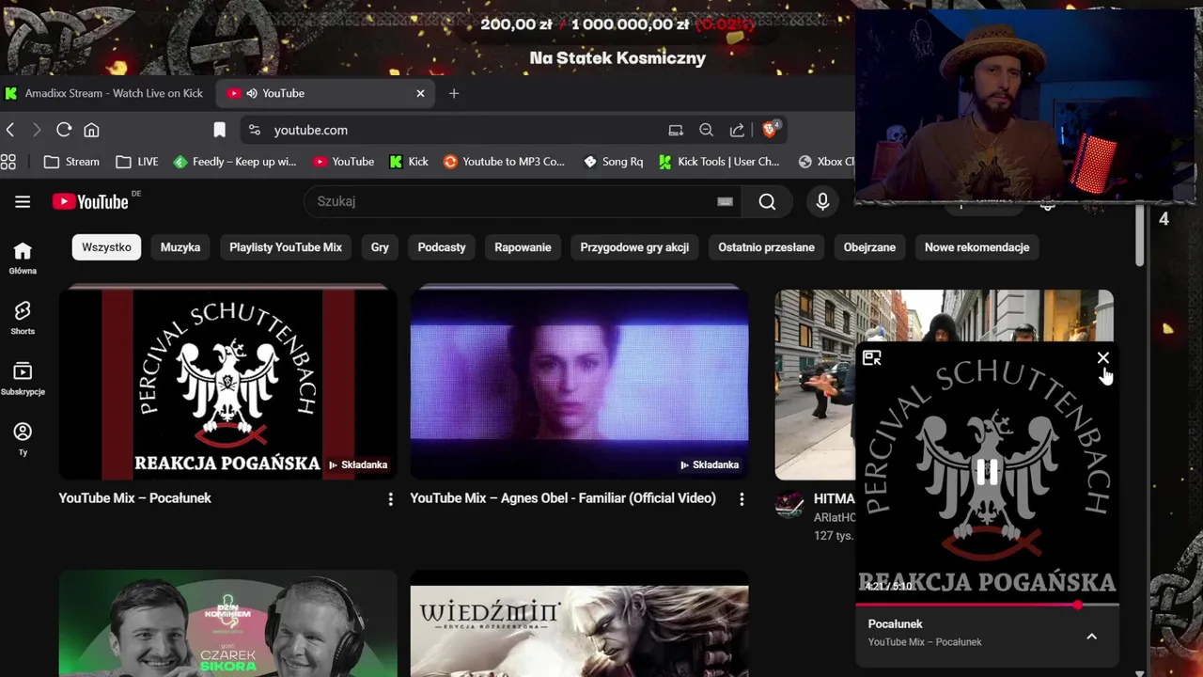Go back with browser back arrow
1203x677 pixels.
coord(10,130)
